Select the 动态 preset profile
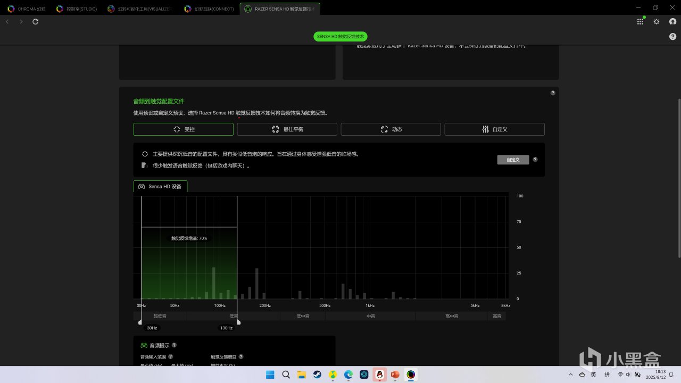 click(x=391, y=129)
